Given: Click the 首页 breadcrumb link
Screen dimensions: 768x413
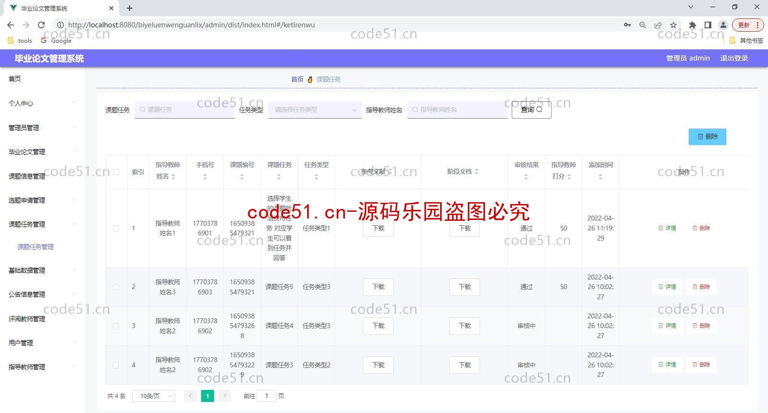Looking at the screenshot, I should (297, 79).
